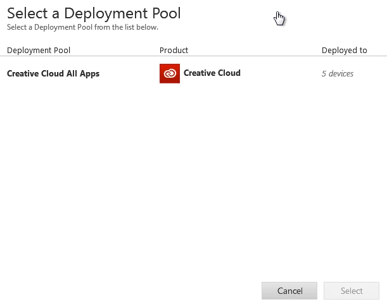Click the Creative Cloud product icon
387x304 pixels.
click(170, 74)
